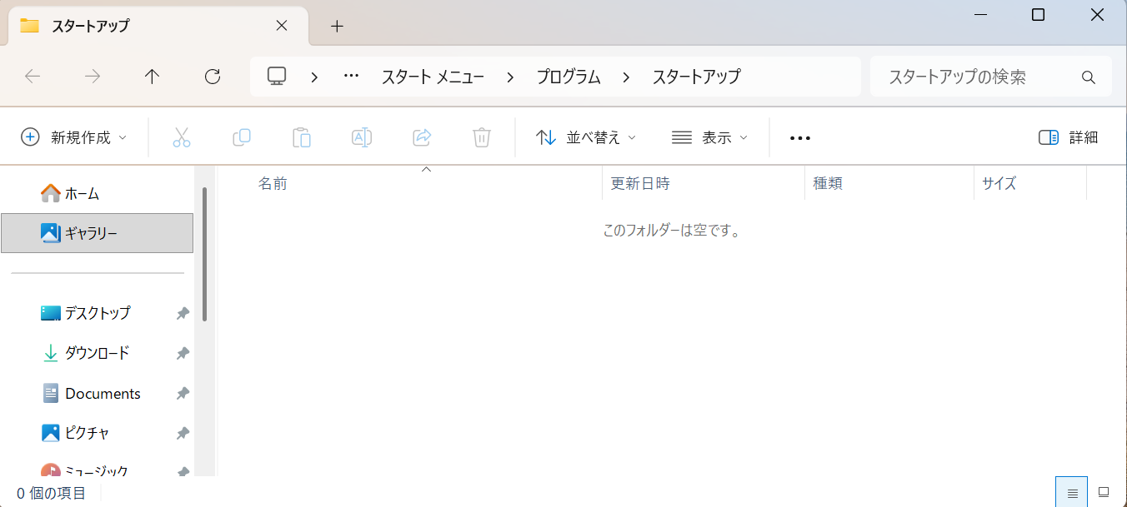Maximize the File Explorer window
Image resolution: width=1127 pixels, height=507 pixels.
(1038, 15)
